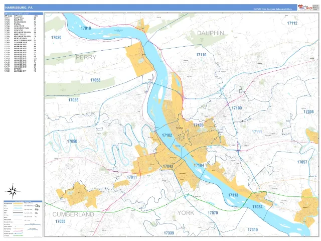Click ZIP code label 17025
The image size is (321, 241).
(73, 100)
